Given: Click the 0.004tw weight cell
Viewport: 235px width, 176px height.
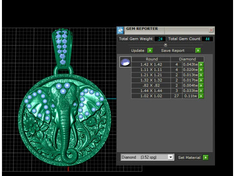Looking at the screenshot, I should (190, 86).
